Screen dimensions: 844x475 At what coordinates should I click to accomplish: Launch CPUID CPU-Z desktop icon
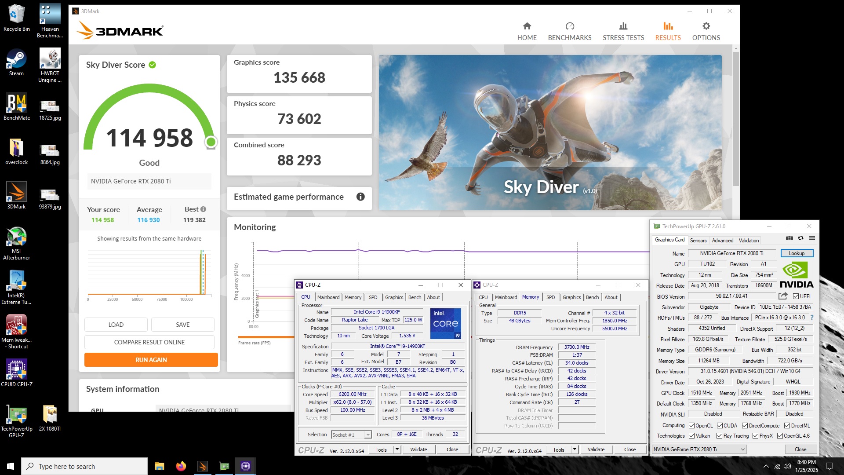coord(17,373)
